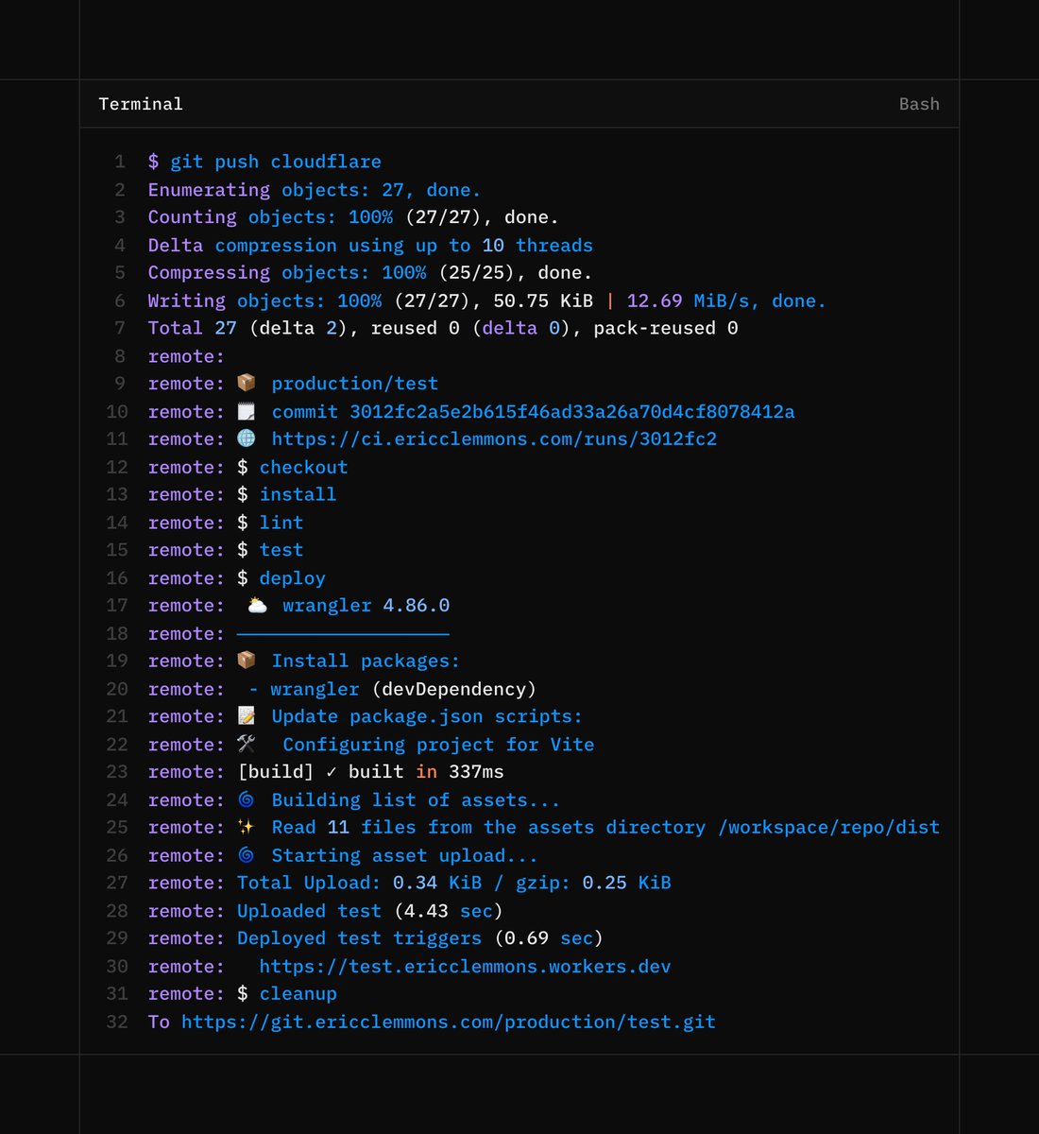The width and height of the screenshot is (1039, 1134).
Task: Click '(devDependency)' text
Action: [454, 689]
